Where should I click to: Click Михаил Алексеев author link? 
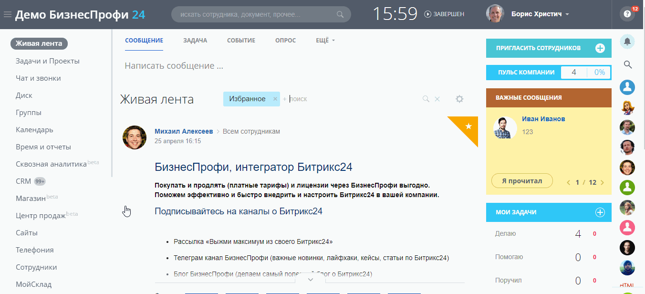coord(184,131)
